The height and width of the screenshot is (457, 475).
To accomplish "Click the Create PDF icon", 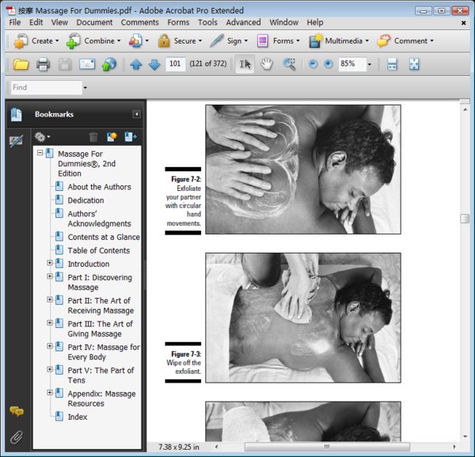I will (x=21, y=41).
